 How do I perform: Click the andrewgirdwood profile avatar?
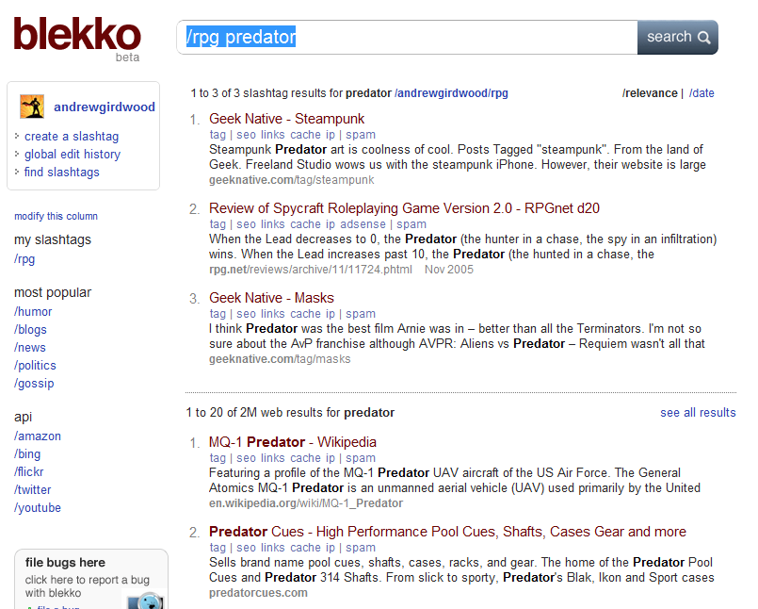[x=34, y=106]
